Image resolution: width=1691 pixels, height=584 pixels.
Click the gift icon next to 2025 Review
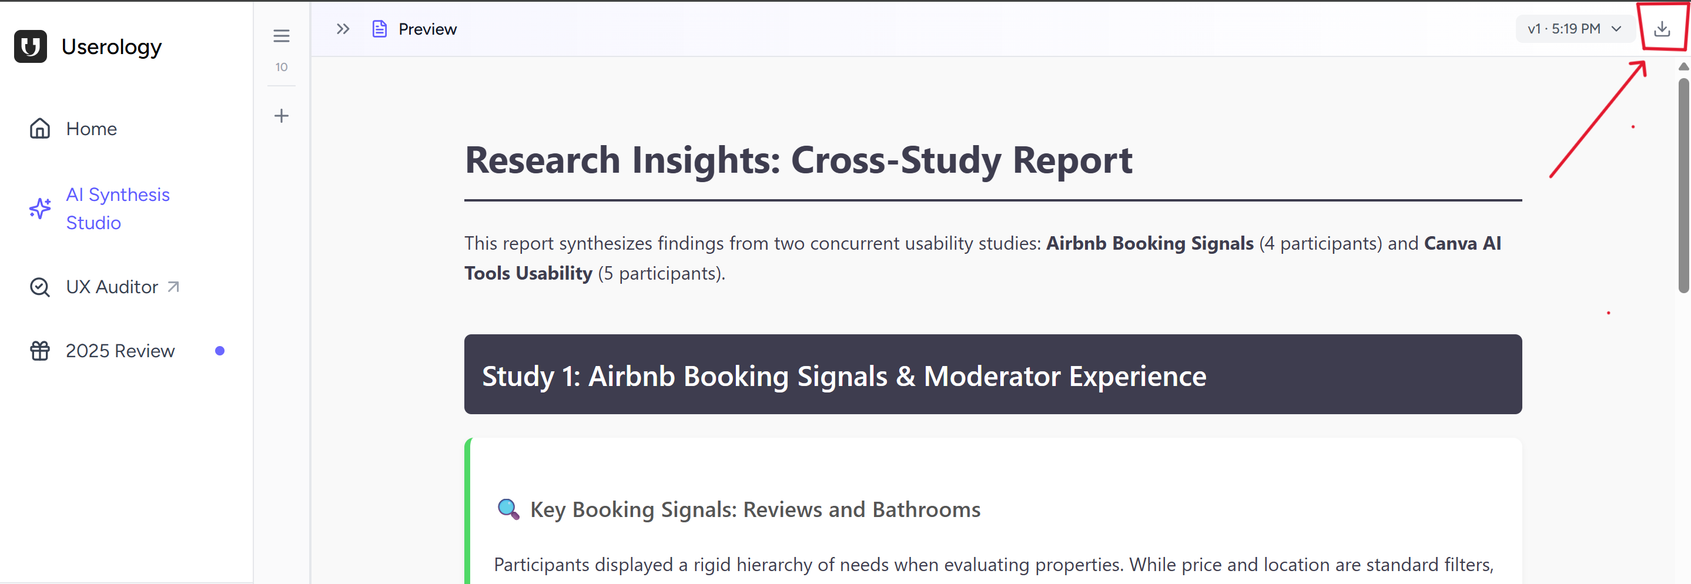tap(39, 350)
